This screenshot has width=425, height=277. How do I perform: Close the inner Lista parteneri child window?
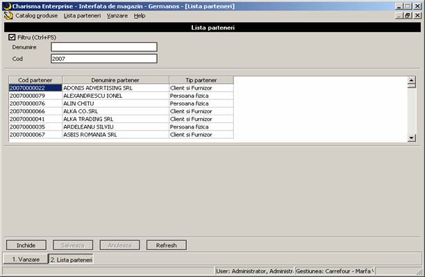click(417, 15)
